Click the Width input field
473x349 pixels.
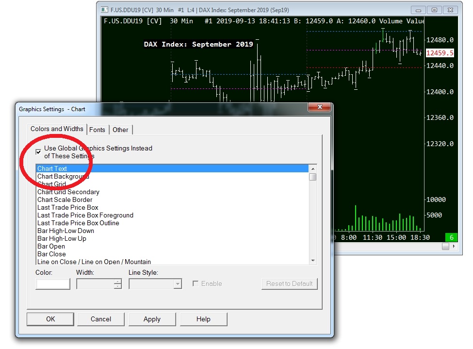click(95, 284)
